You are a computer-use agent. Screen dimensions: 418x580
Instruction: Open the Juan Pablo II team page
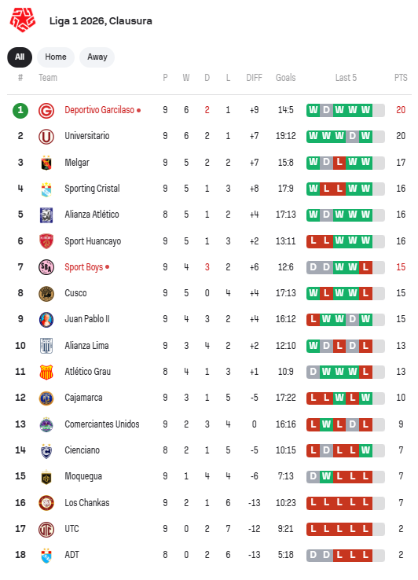click(87, 319)
